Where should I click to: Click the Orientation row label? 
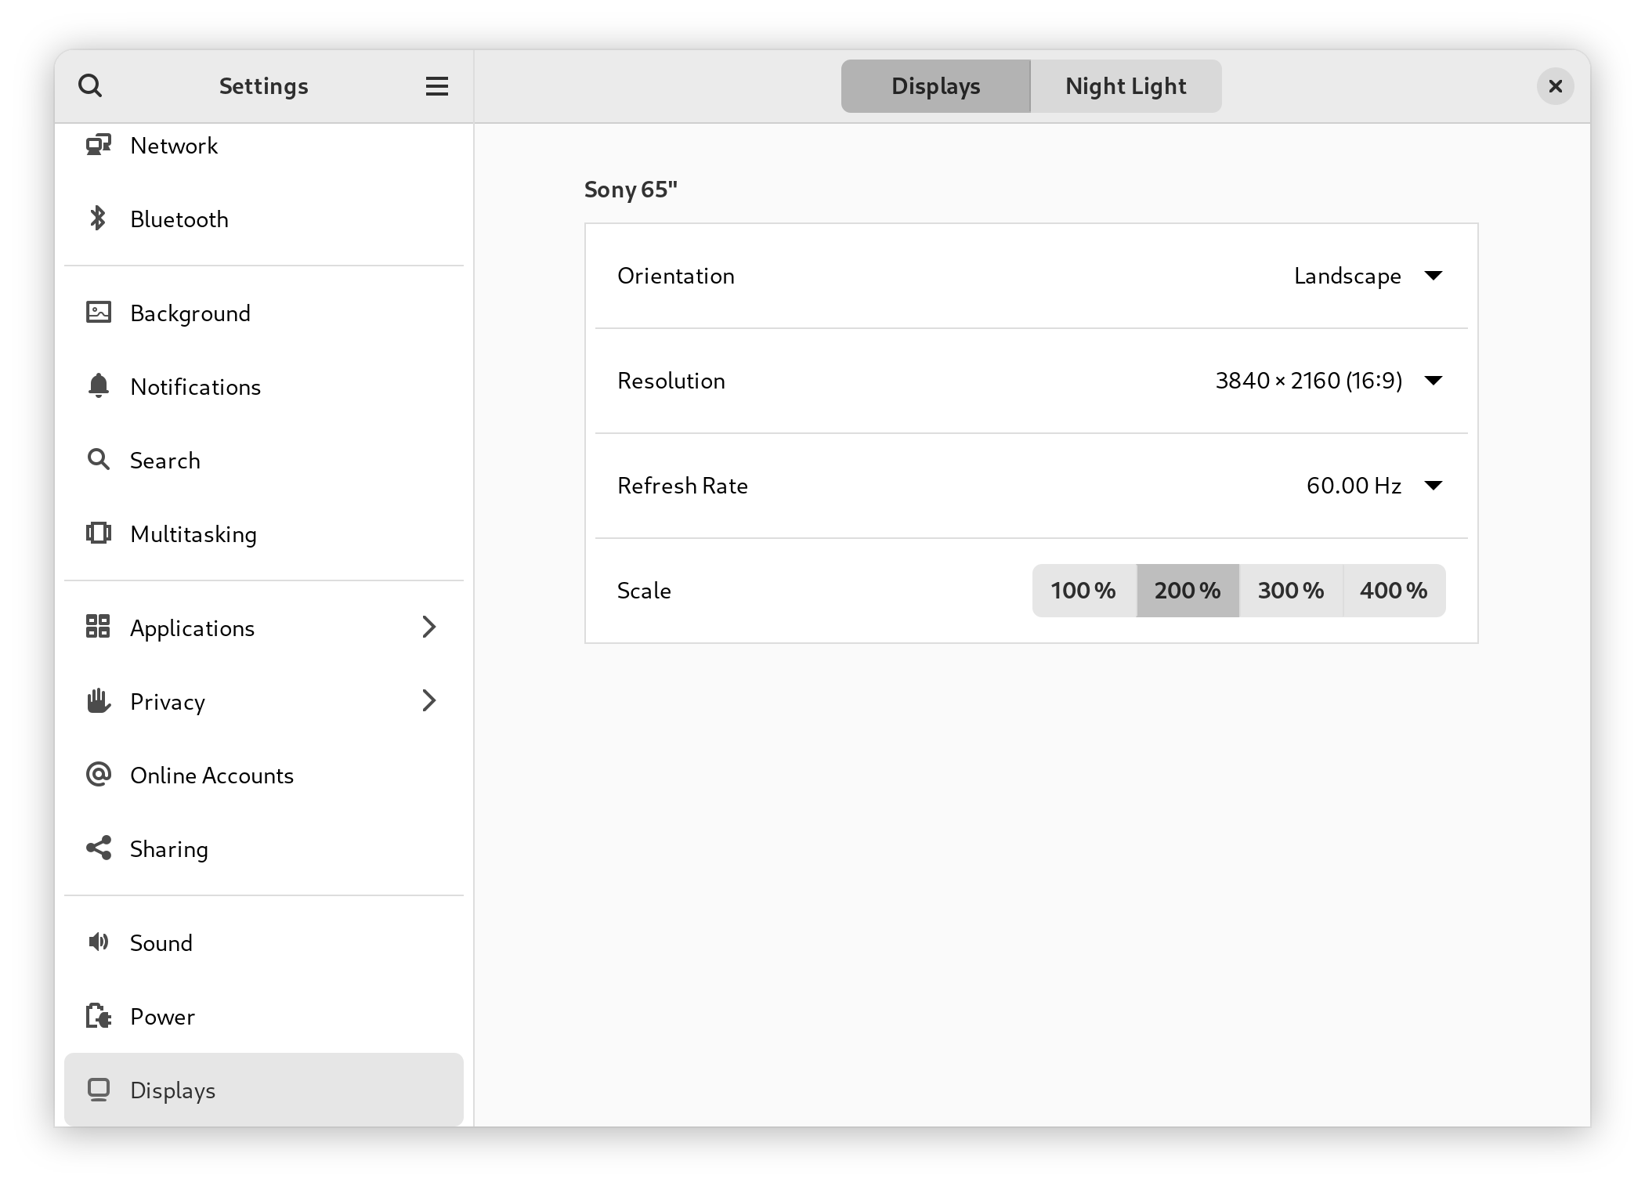[676, 276]
